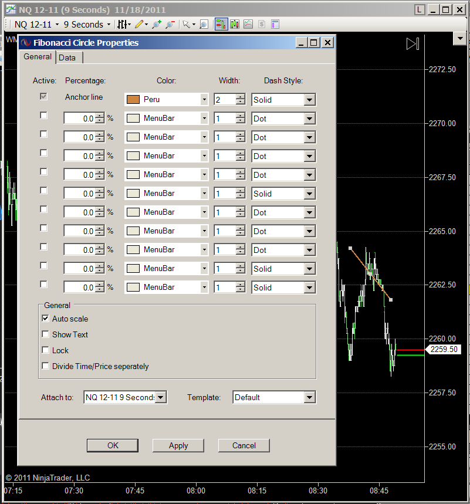Open the Attach to dropdown
Screen dimensions: 470x504
[160, 397]
